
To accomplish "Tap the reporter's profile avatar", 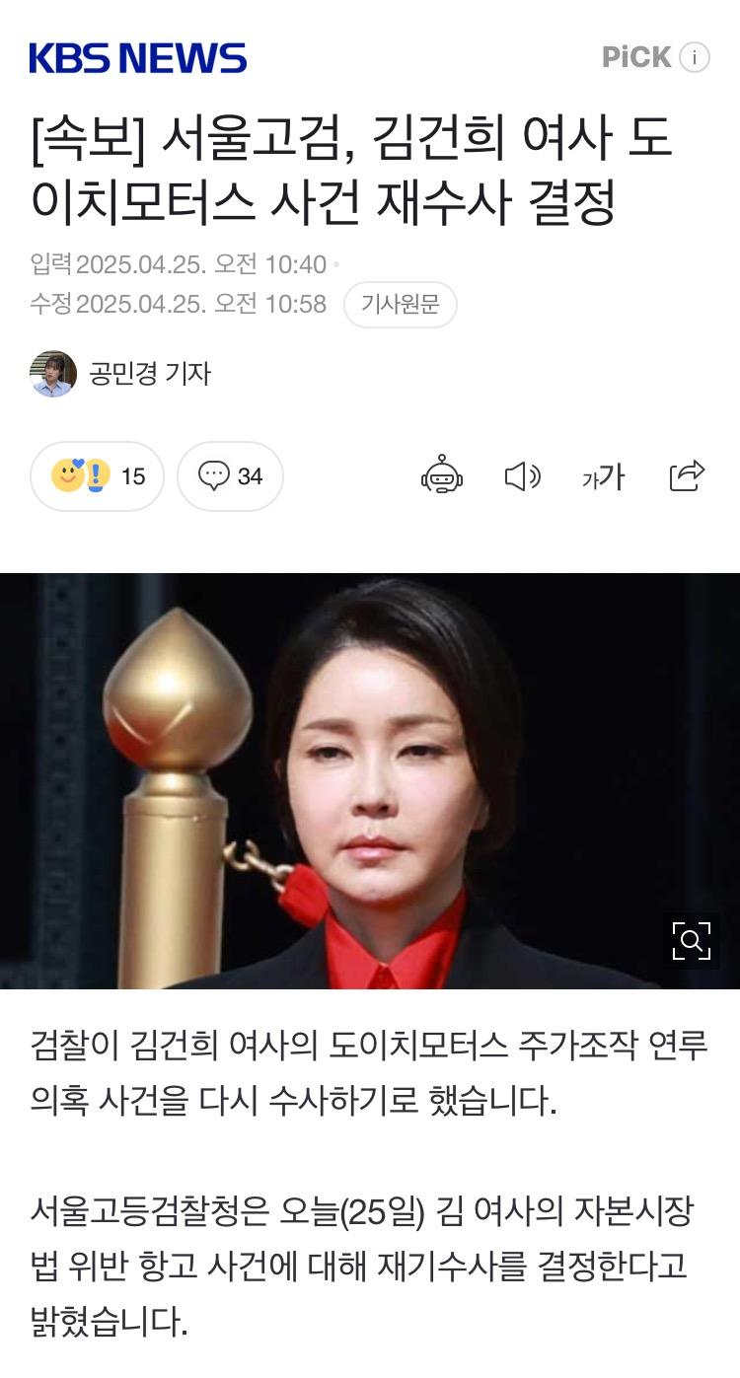I will pyautogui.click(x=53, y=374).
